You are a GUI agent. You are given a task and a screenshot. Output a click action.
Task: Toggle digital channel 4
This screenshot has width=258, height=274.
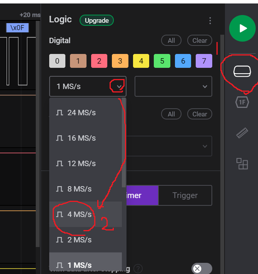141,61
